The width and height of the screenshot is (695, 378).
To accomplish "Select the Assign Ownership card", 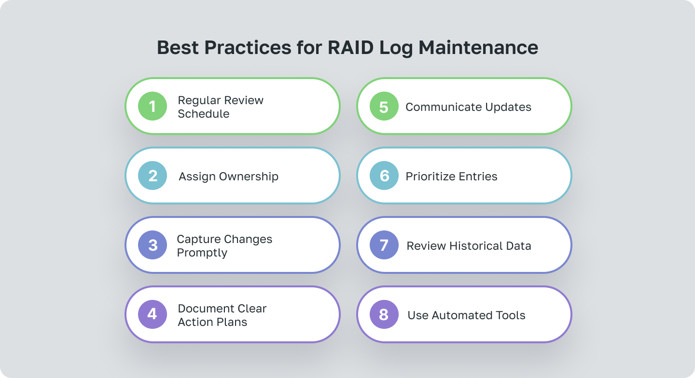I will pos(233,175).
